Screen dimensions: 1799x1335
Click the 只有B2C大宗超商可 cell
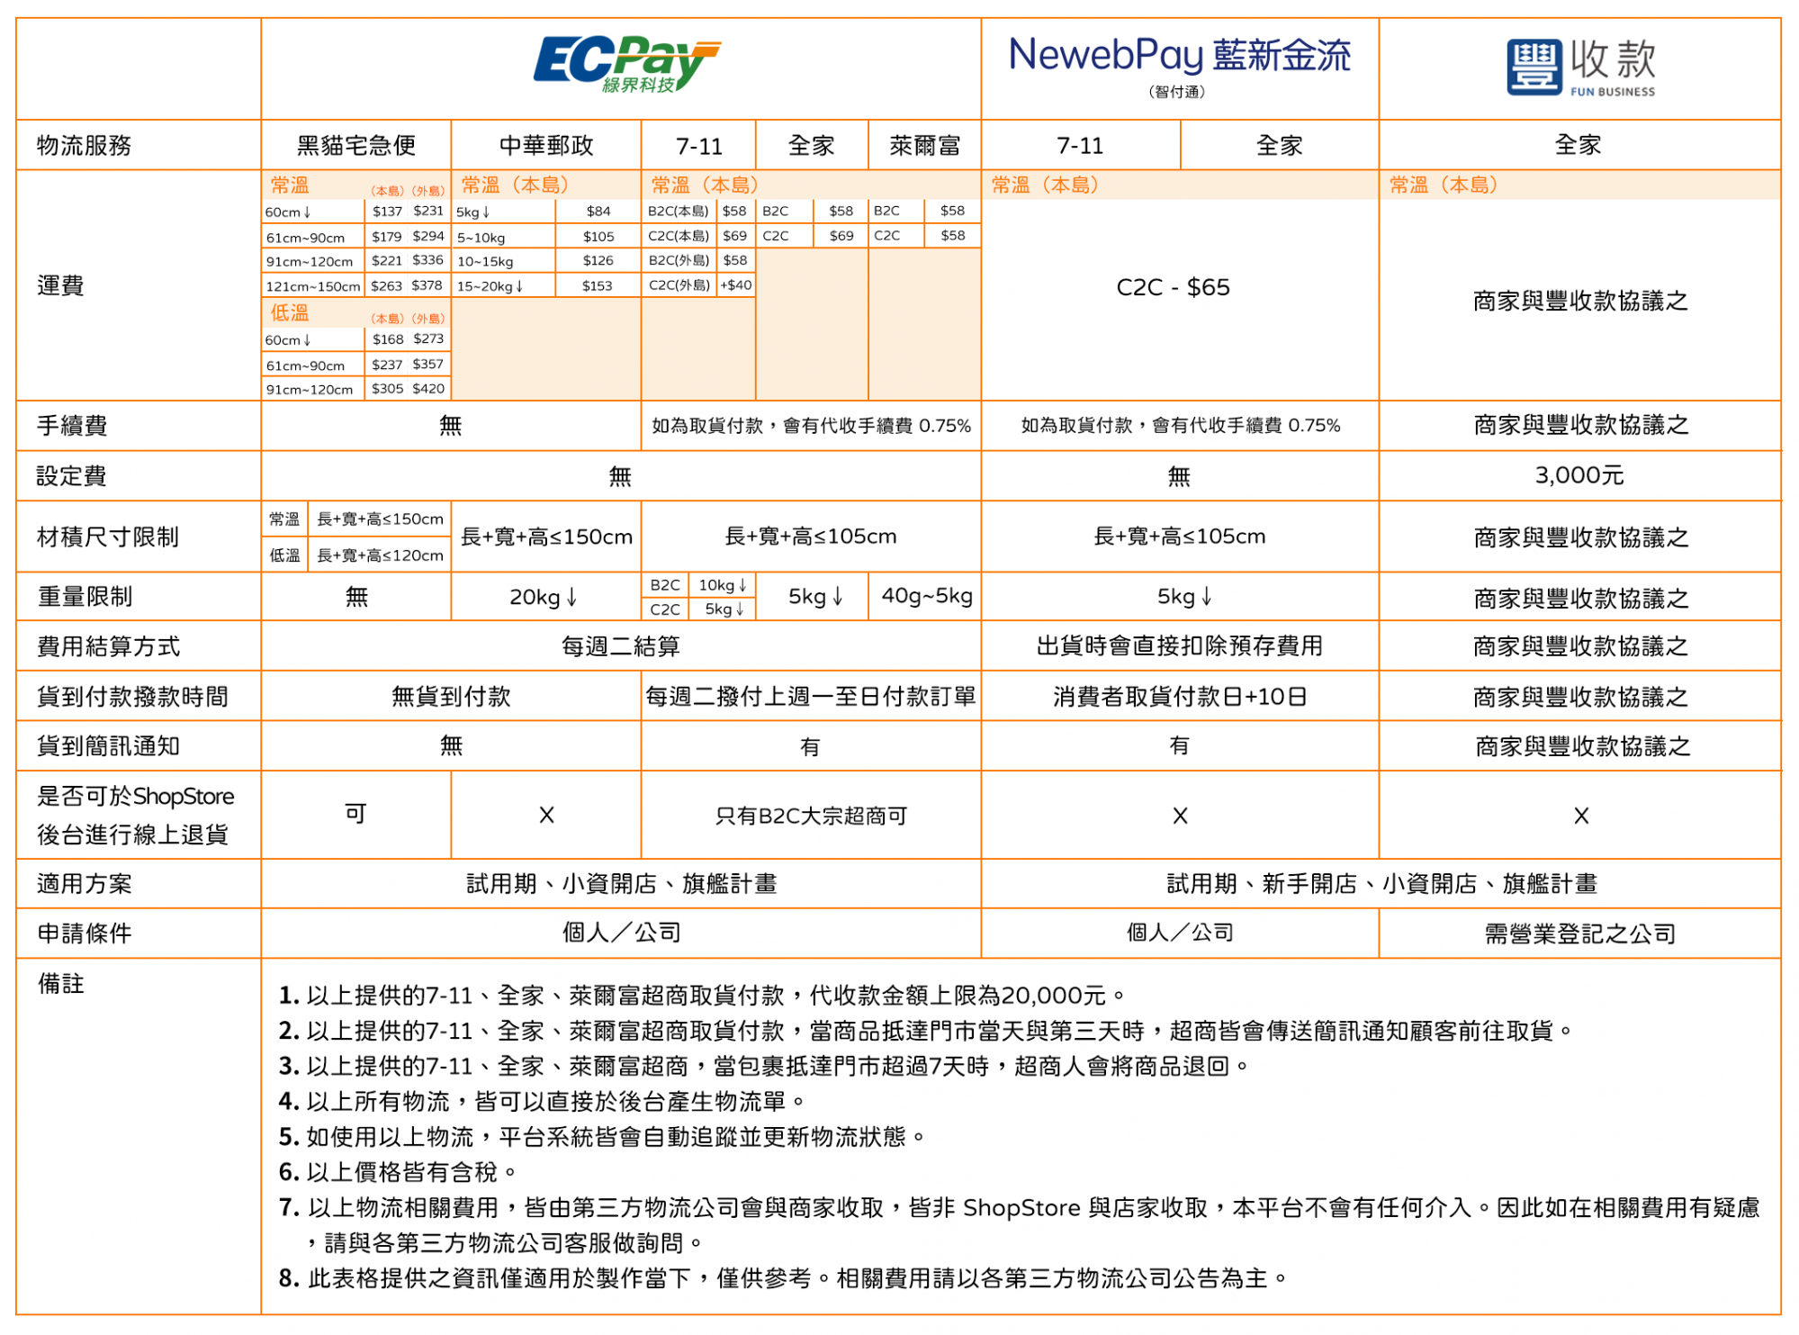pos(811,816)
